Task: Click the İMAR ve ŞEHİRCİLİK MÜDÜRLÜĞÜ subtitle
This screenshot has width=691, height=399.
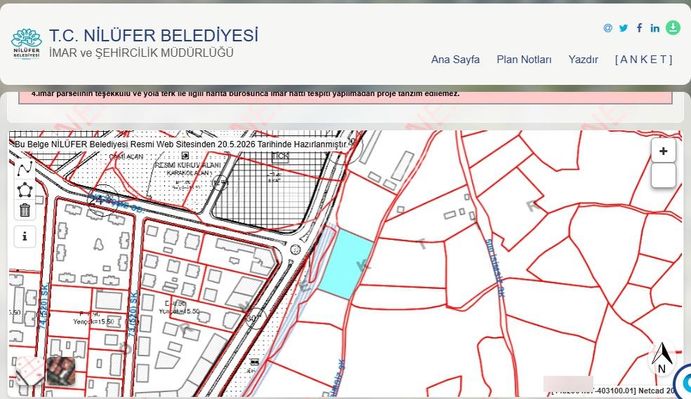Action: (x=141, y=53)
